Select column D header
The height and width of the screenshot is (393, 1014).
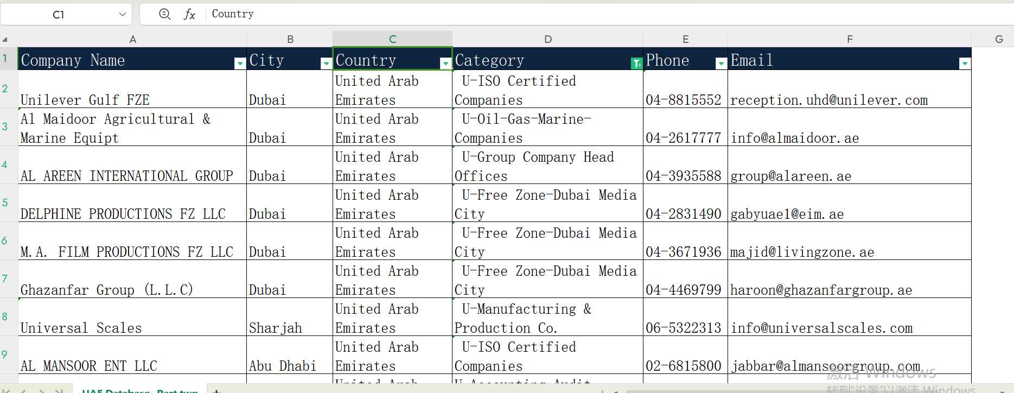548,39
